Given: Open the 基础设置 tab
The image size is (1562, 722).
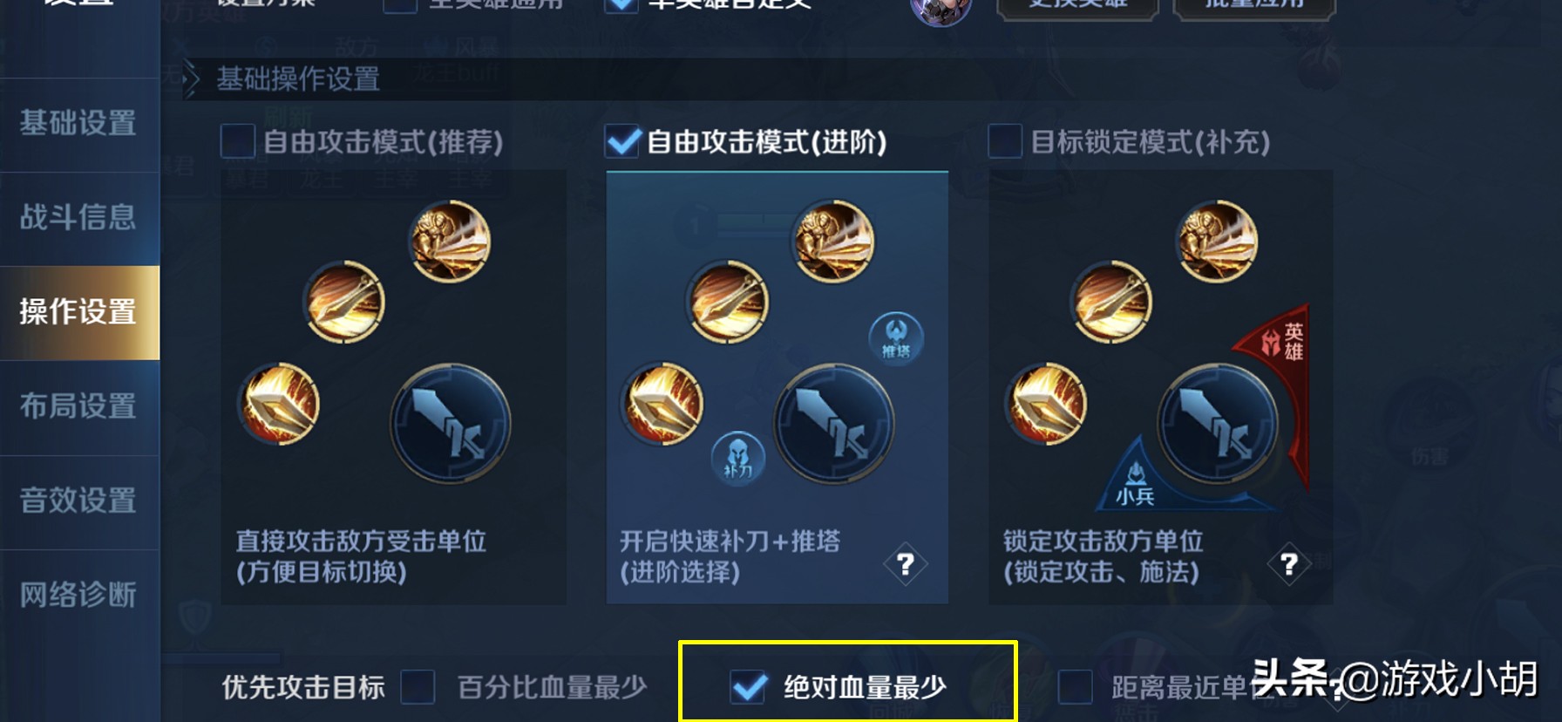Looking at the screenshot, I should click(79, 124).
